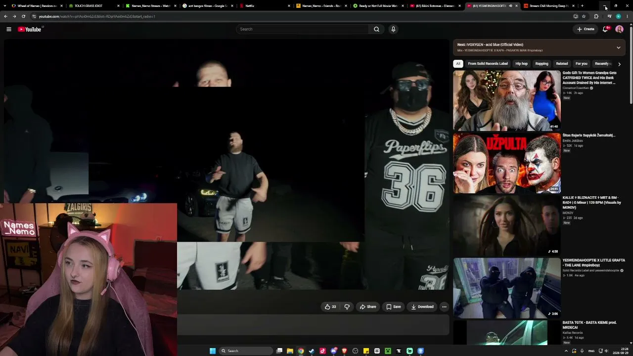633x356 pixels.
Task: Open Brave browser from the taskbar
Action: tap(344, 351)
